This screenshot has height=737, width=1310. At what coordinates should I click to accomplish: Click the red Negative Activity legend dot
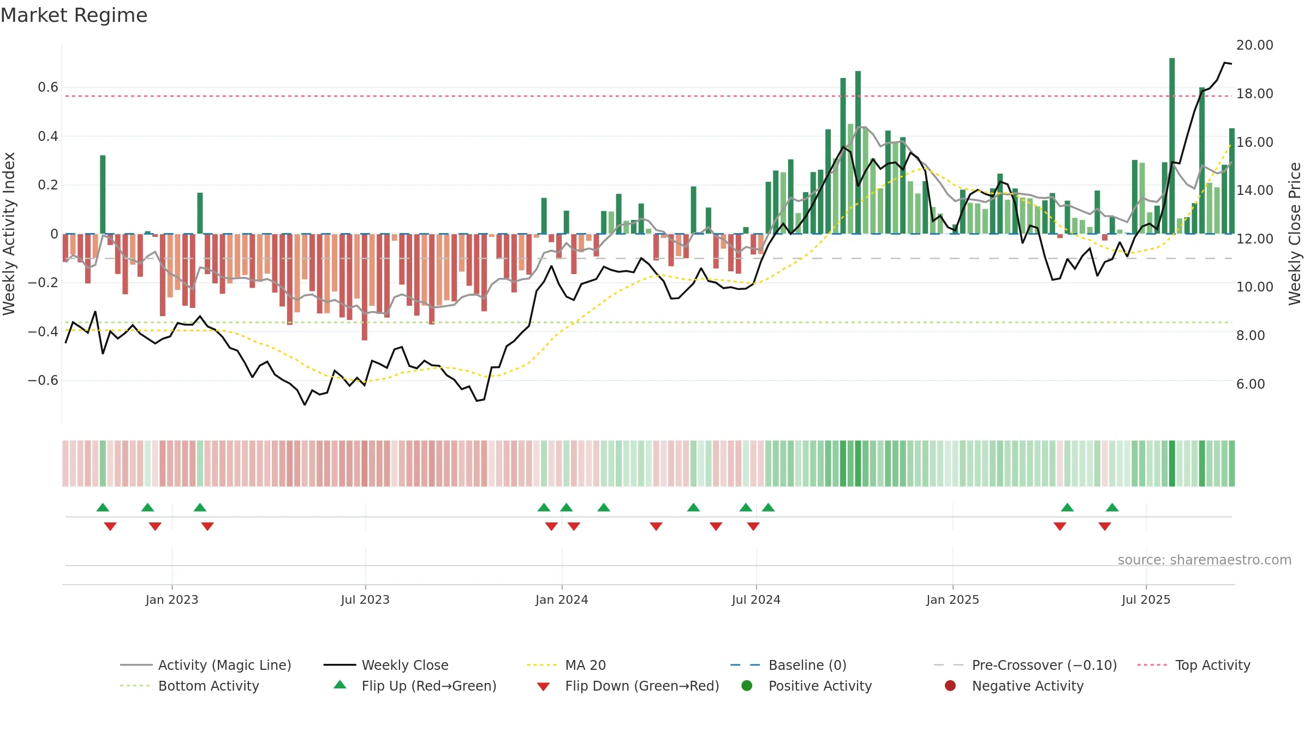950,685
